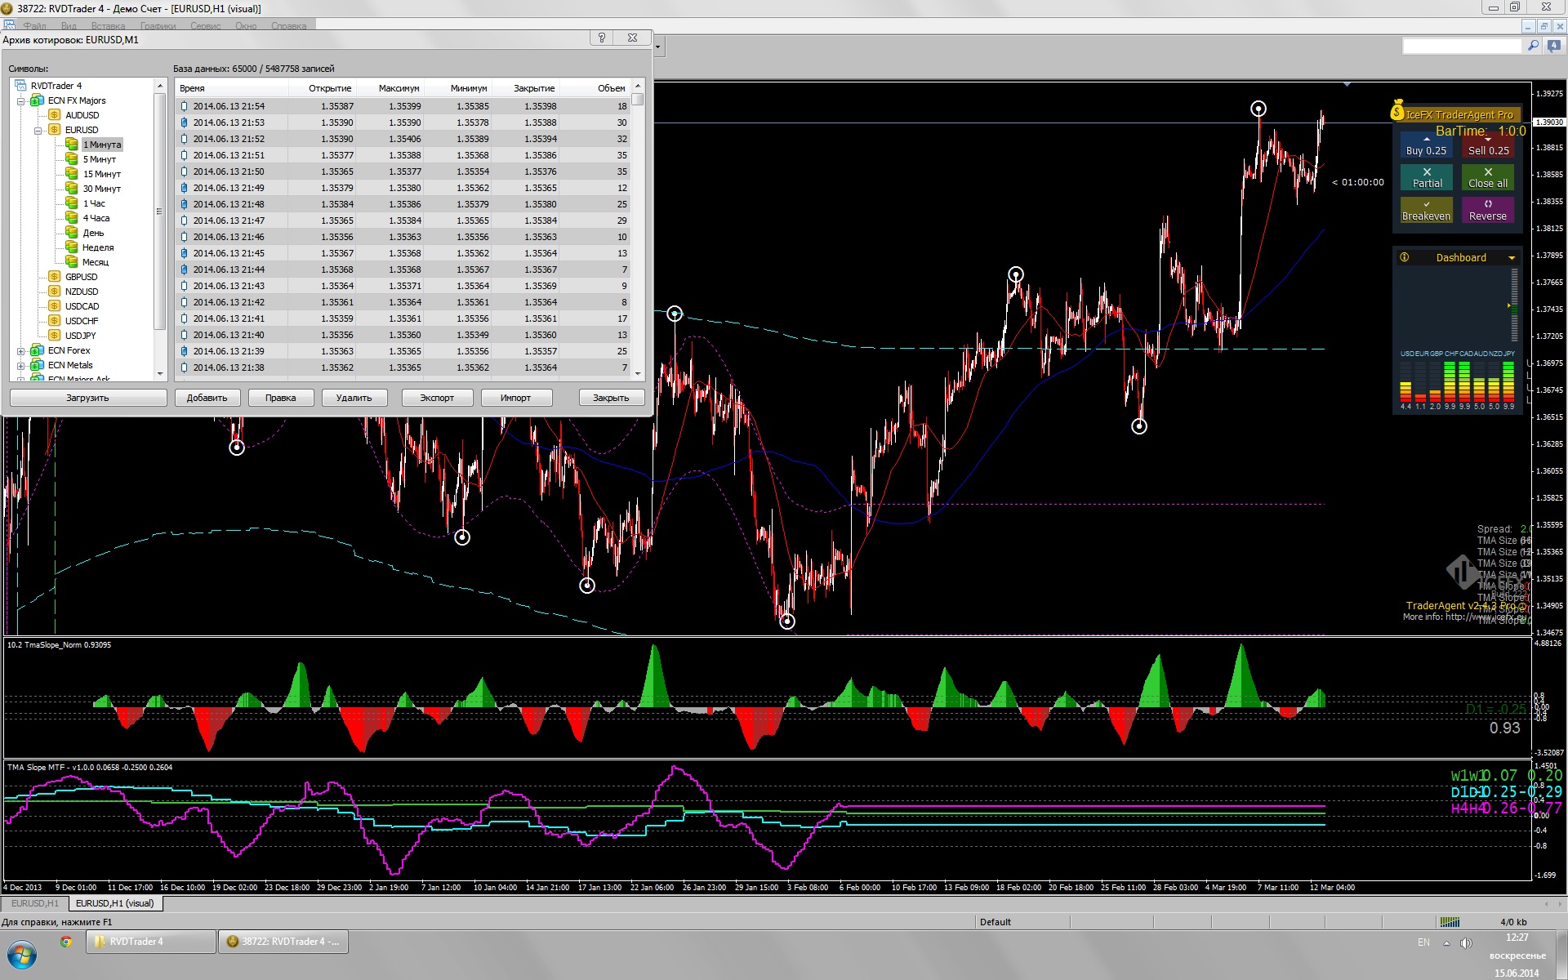Click the IceFX money bag icon
Image resolution: width=1568 pixels, height=980 pixels.
coord(1397,110)
